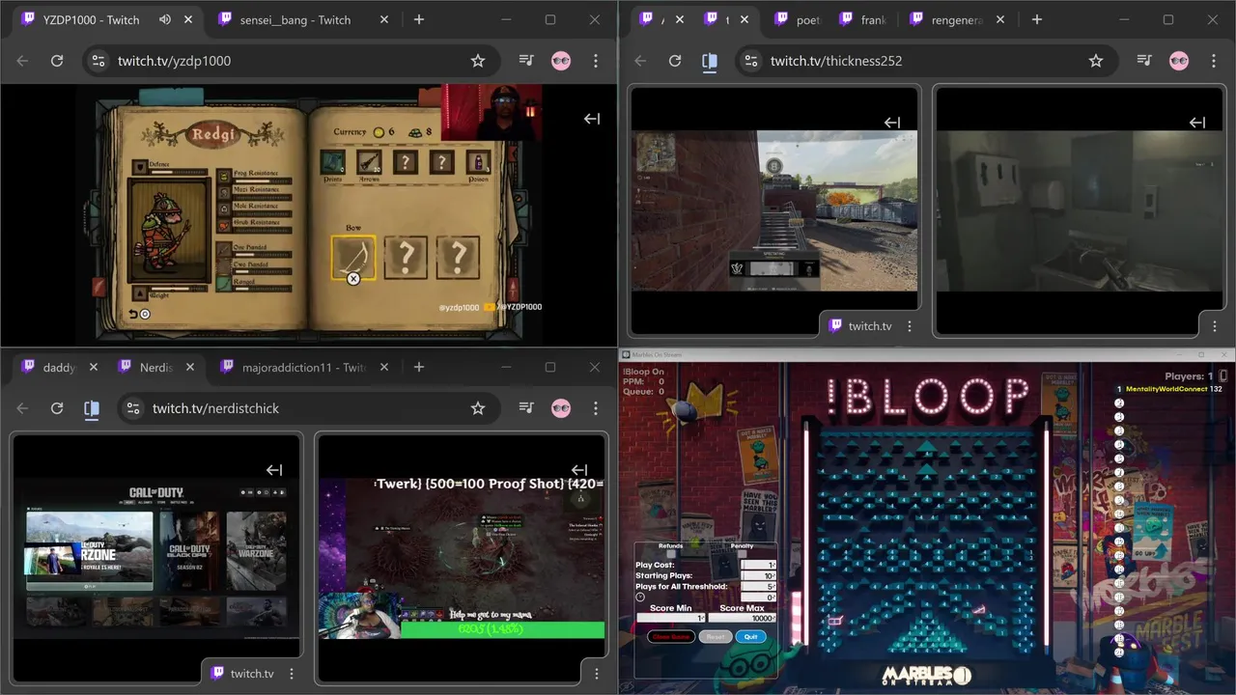Open left split pane menu in nerdistchick window

(292, 674)
